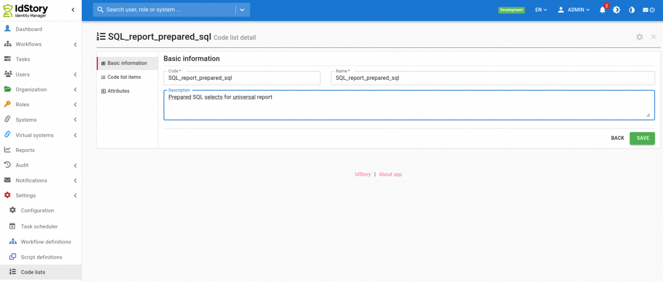Toggle the dark theme brightness icon

617,10
